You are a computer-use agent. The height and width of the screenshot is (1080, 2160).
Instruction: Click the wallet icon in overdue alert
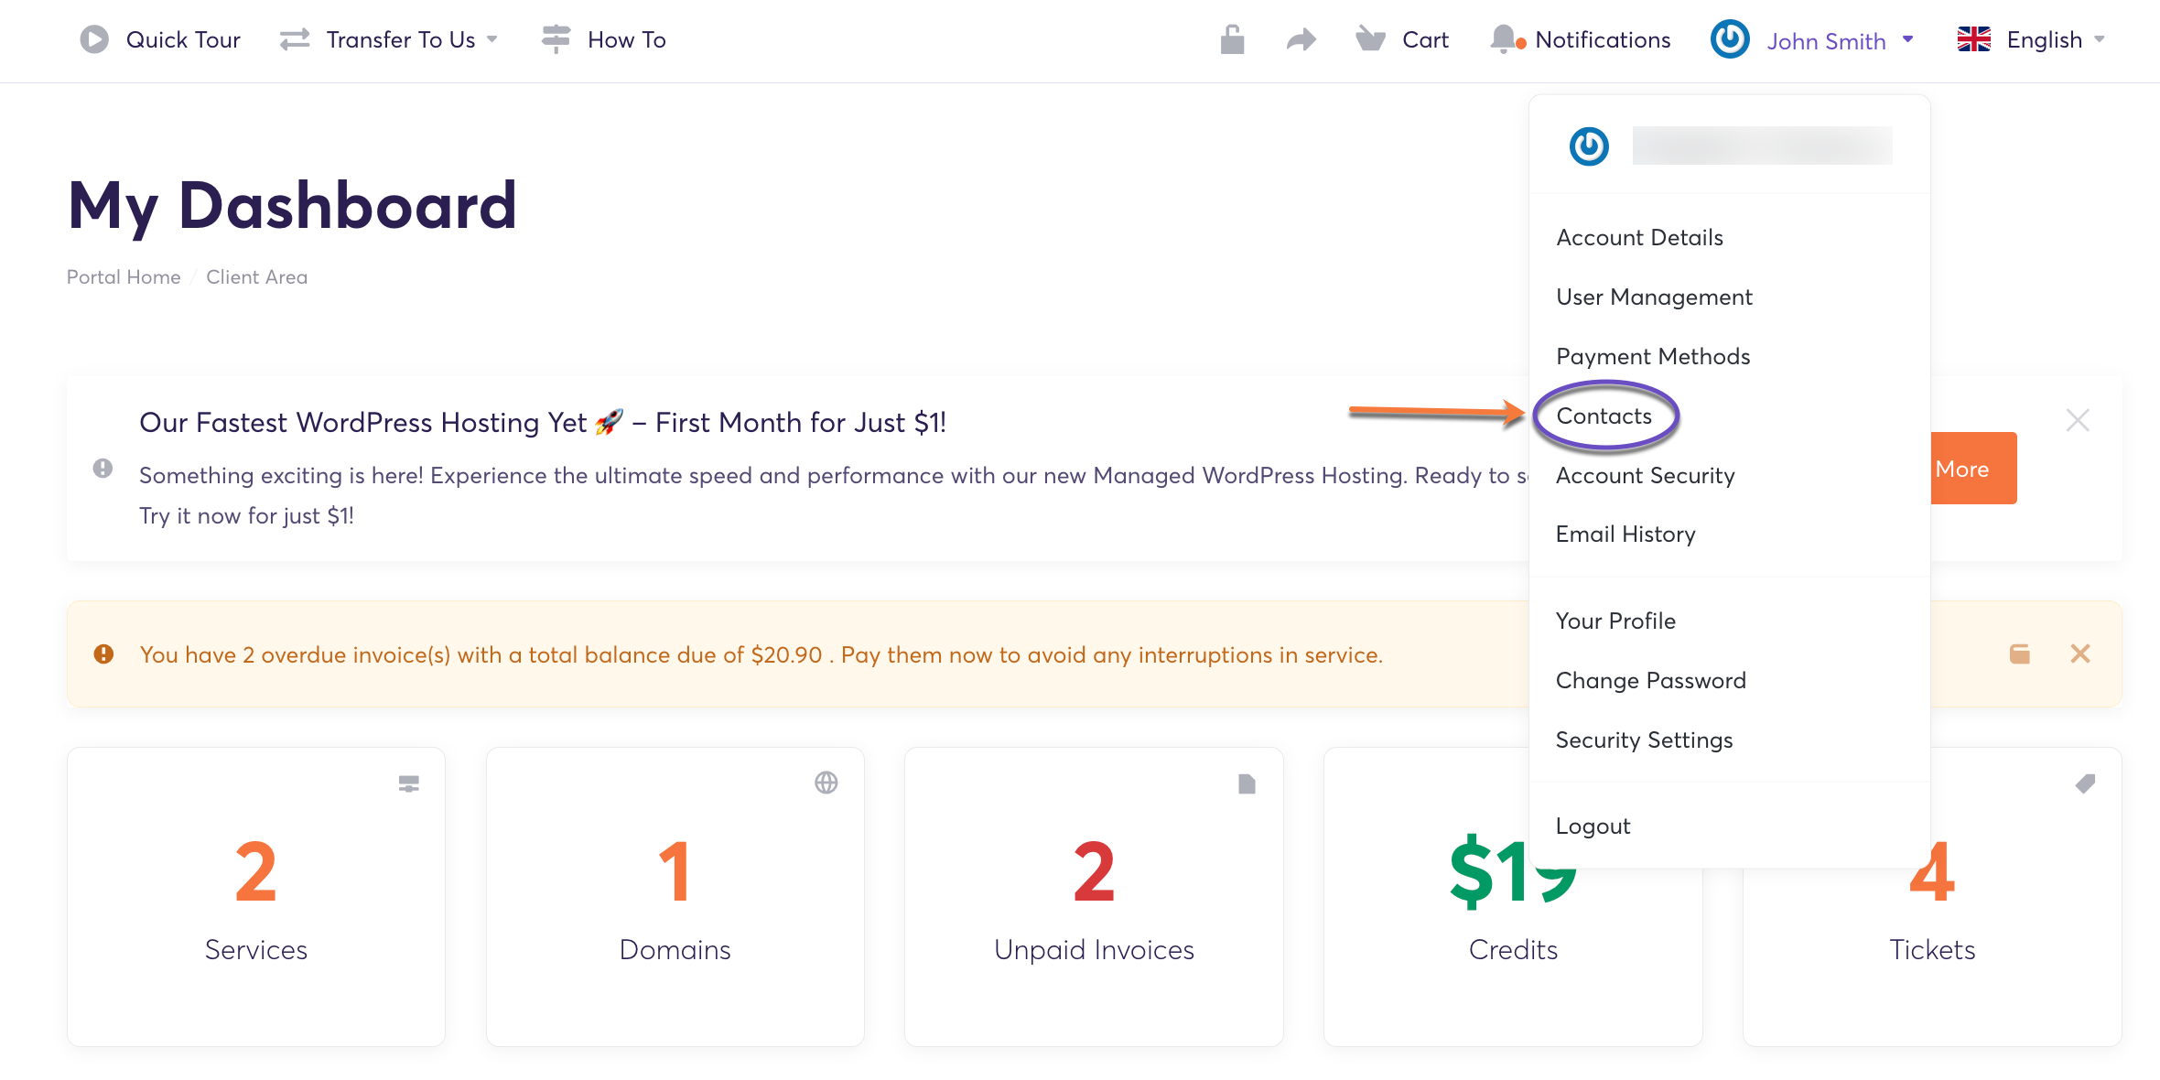(x=2019, y=653)
